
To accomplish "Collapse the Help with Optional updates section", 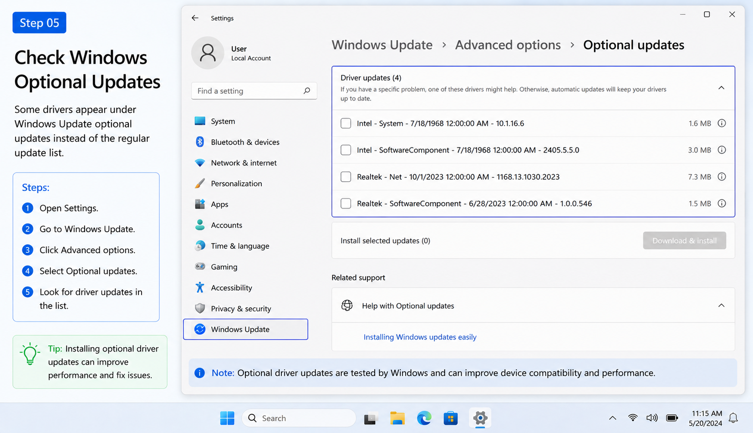I will pos(721,306).
